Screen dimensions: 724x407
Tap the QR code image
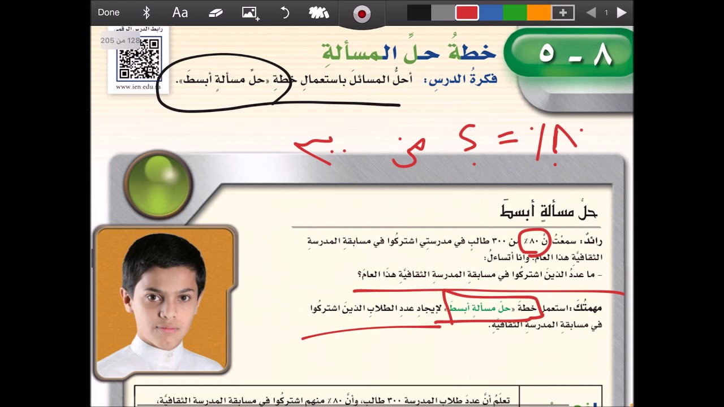click(x=139, y=58)
